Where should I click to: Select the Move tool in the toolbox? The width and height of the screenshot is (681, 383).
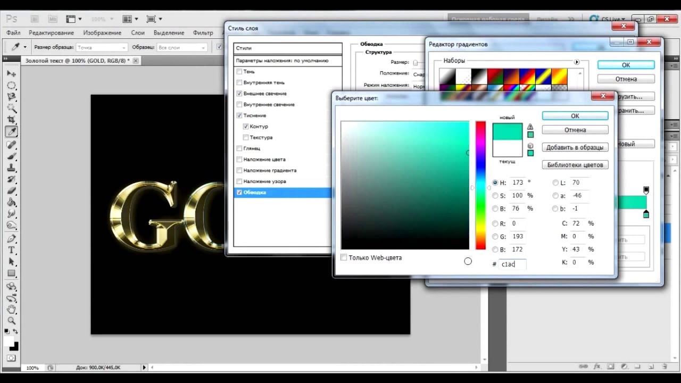point(11,73)
